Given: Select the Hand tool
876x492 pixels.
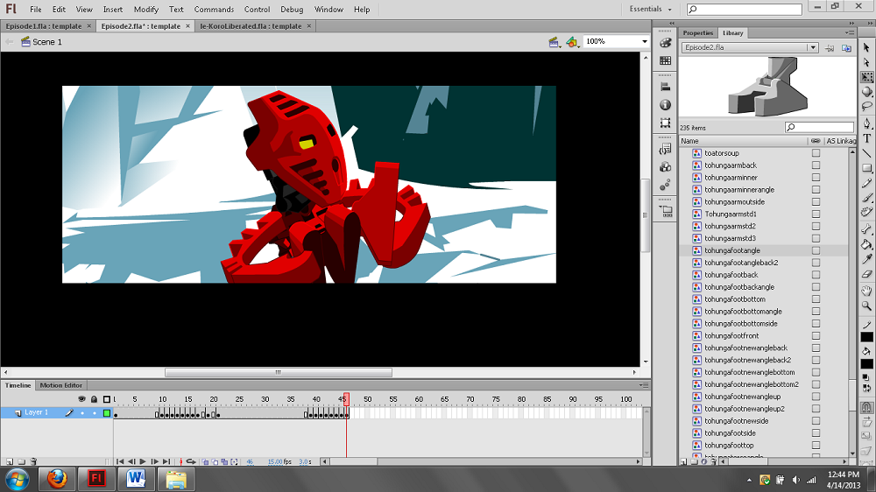Looking at the screenshot, I should [866, 291].
